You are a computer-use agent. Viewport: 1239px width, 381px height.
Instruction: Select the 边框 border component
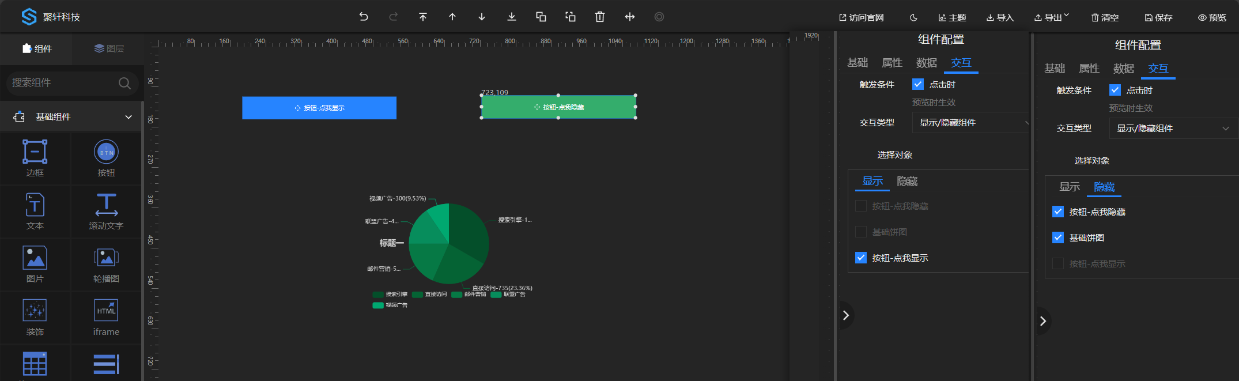pos(35,158)
